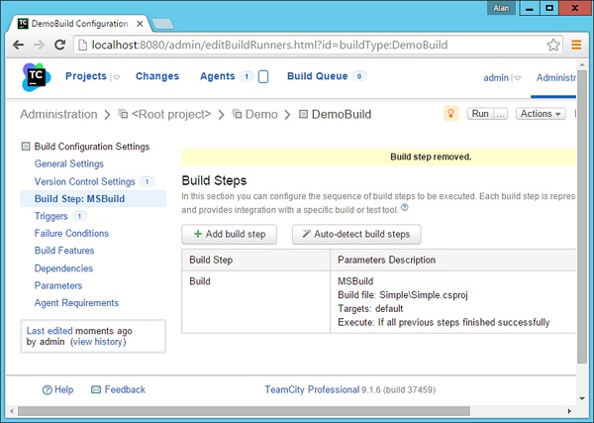Open the Run options ellipsis button
Image resolution: width=594 pixels, height=423 pixels.
500,114
